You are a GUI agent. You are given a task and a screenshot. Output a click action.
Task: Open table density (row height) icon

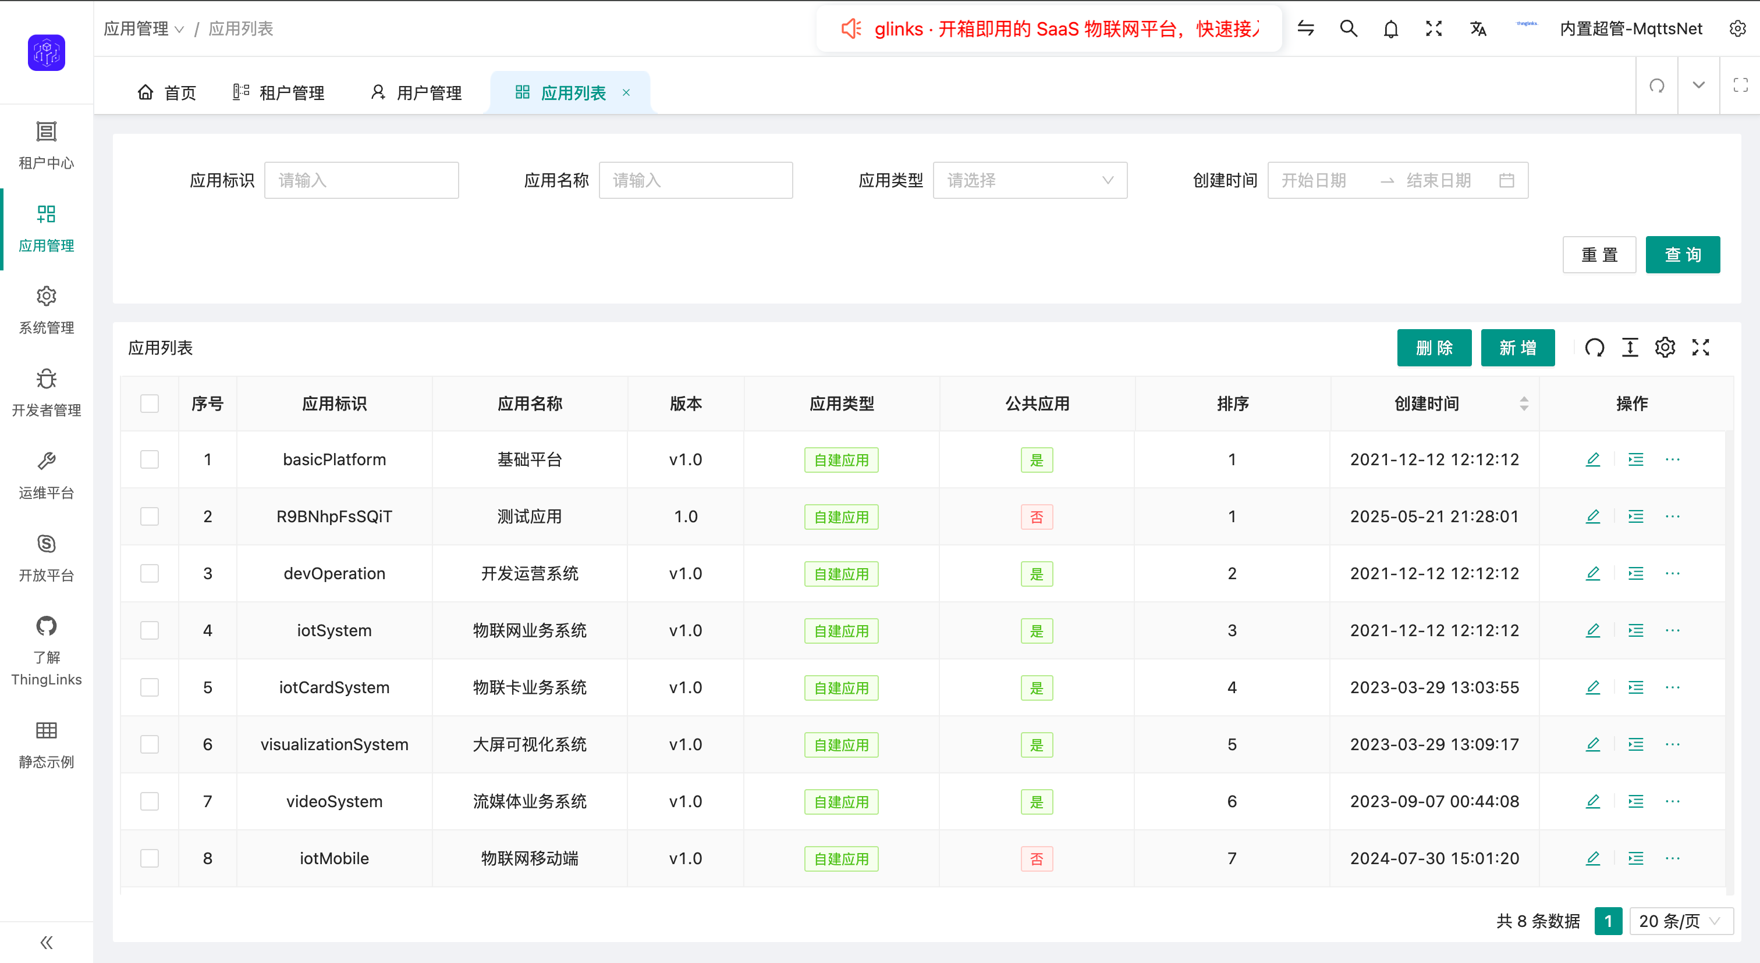click(x=1630, y=347)
